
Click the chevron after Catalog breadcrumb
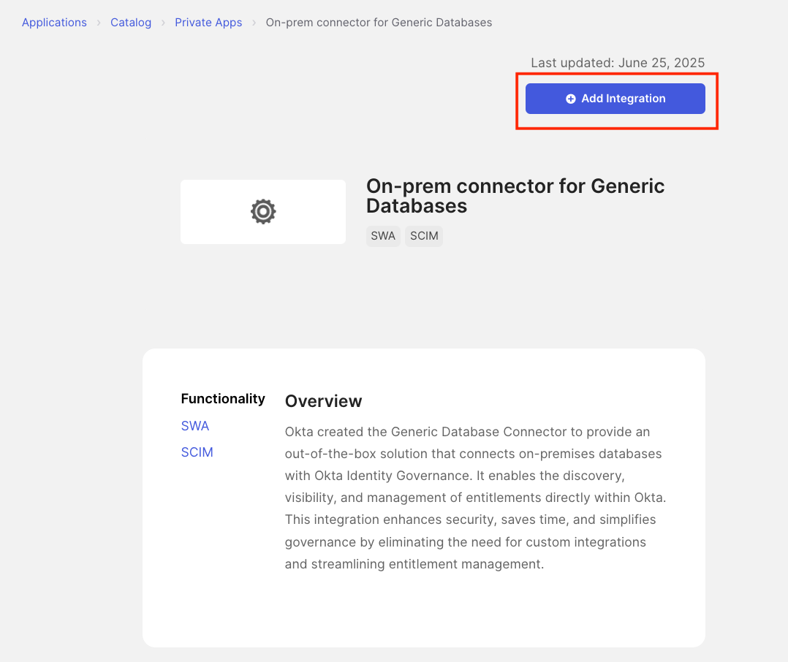tap(162, 22)
